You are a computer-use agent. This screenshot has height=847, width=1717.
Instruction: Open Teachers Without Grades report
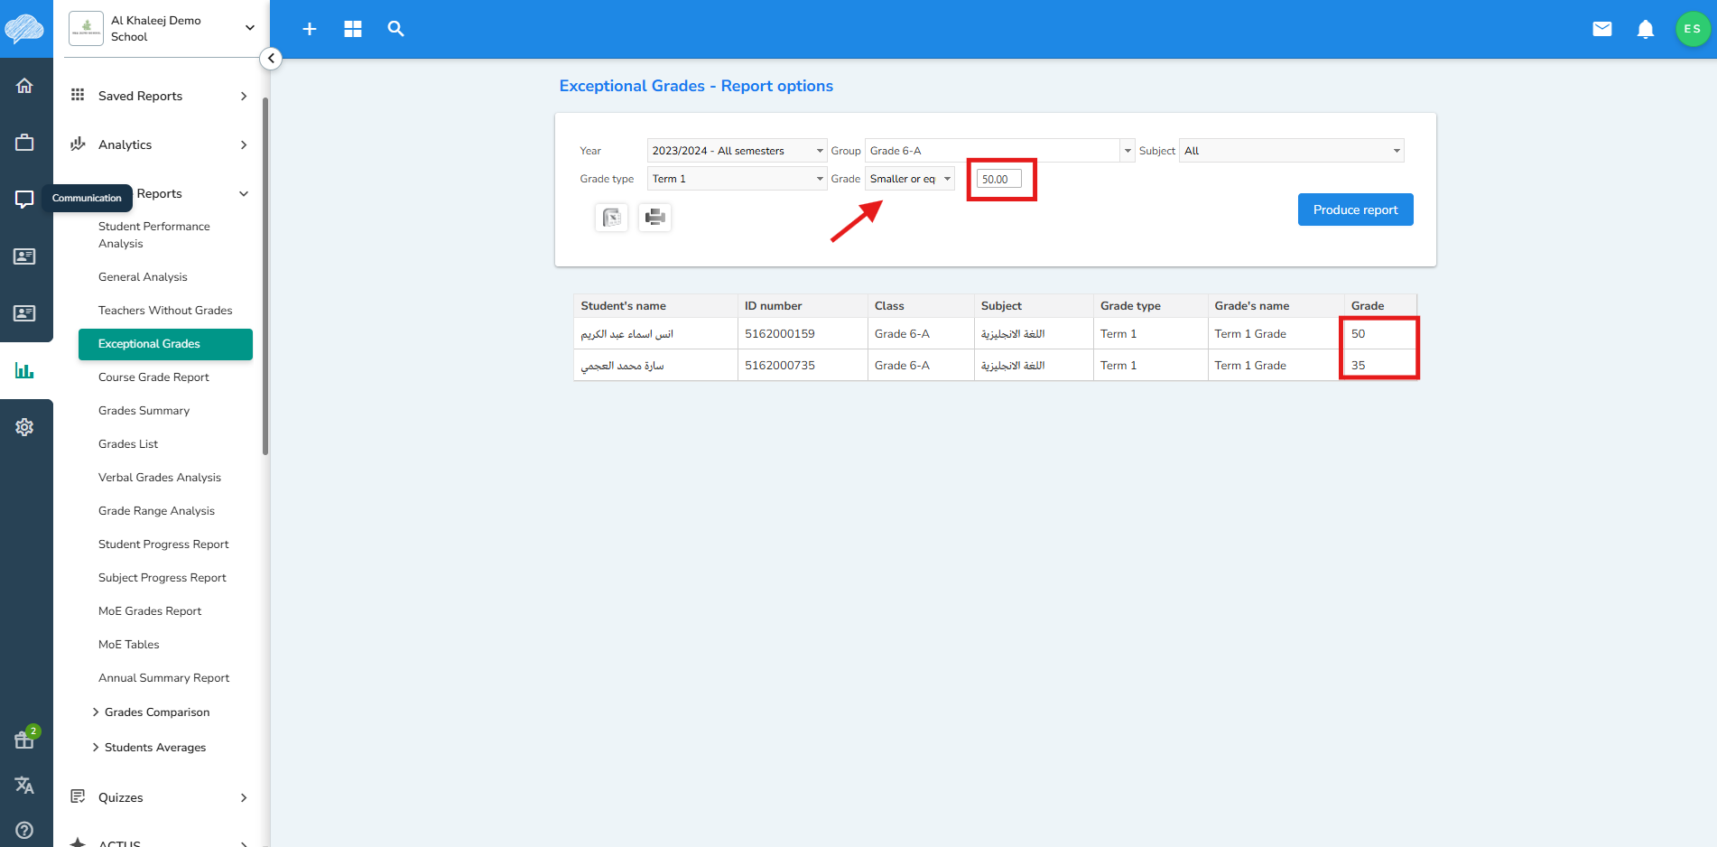pos(165,311)
